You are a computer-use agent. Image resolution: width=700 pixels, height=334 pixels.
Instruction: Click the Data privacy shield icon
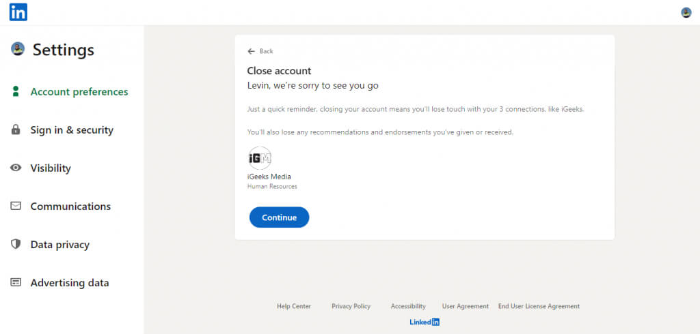click(x=16, y=245)
